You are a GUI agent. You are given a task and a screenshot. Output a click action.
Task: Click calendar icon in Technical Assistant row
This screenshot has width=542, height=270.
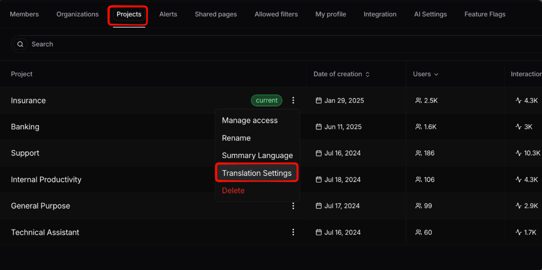click(x=319, y=232)
